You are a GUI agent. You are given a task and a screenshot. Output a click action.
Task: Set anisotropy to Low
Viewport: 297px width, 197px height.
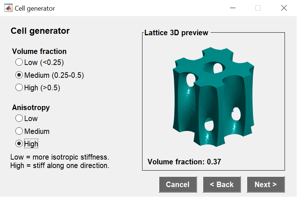(19, 118)
